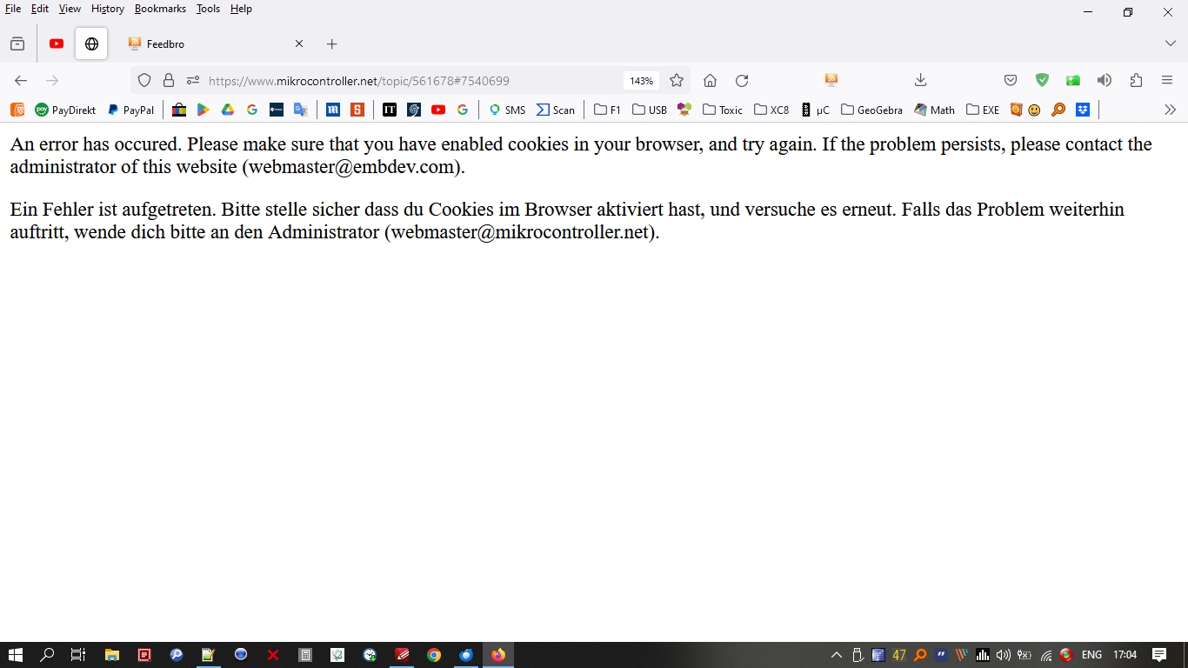
Task: Expand the list all tabs dropdown
Action: coord(1170,43)
